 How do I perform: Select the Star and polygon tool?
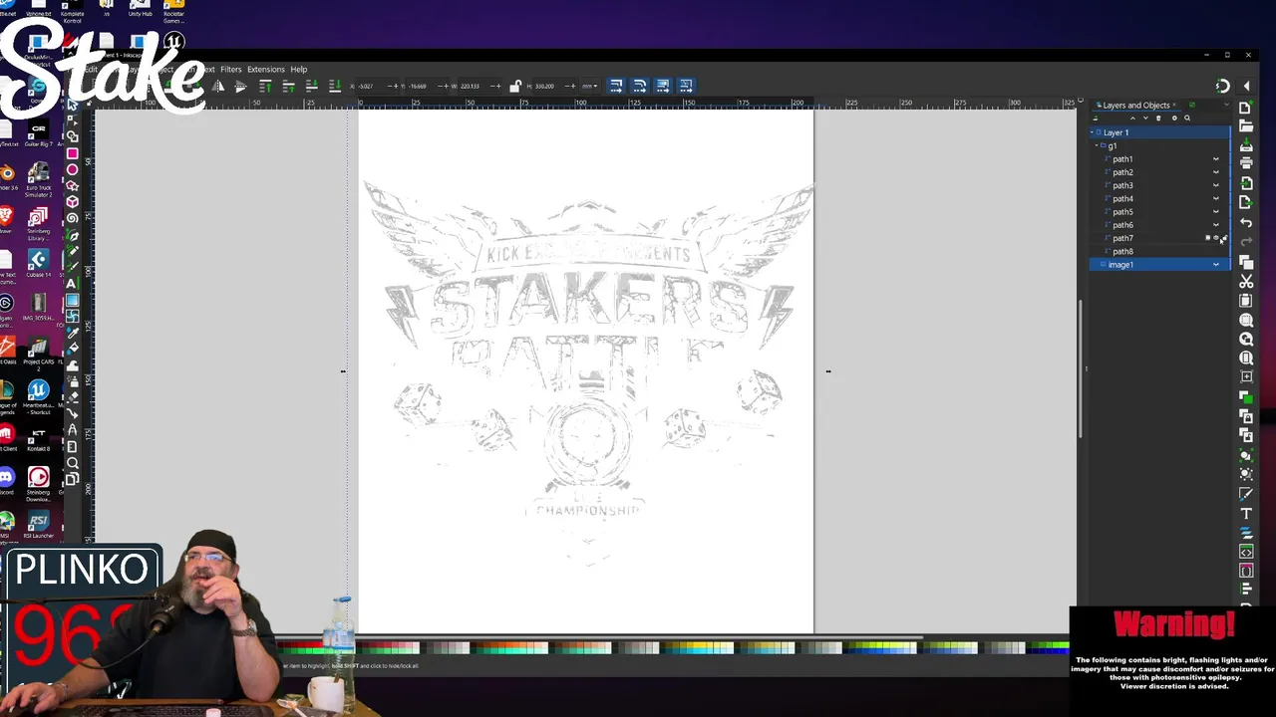pyautogui.click(x=72, y=185)
